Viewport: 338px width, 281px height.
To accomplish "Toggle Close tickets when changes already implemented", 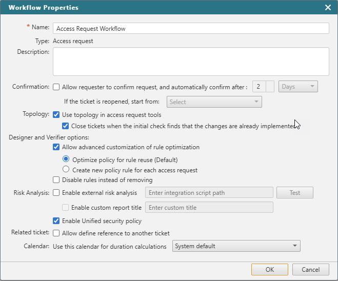I will (x=66, y=126).
